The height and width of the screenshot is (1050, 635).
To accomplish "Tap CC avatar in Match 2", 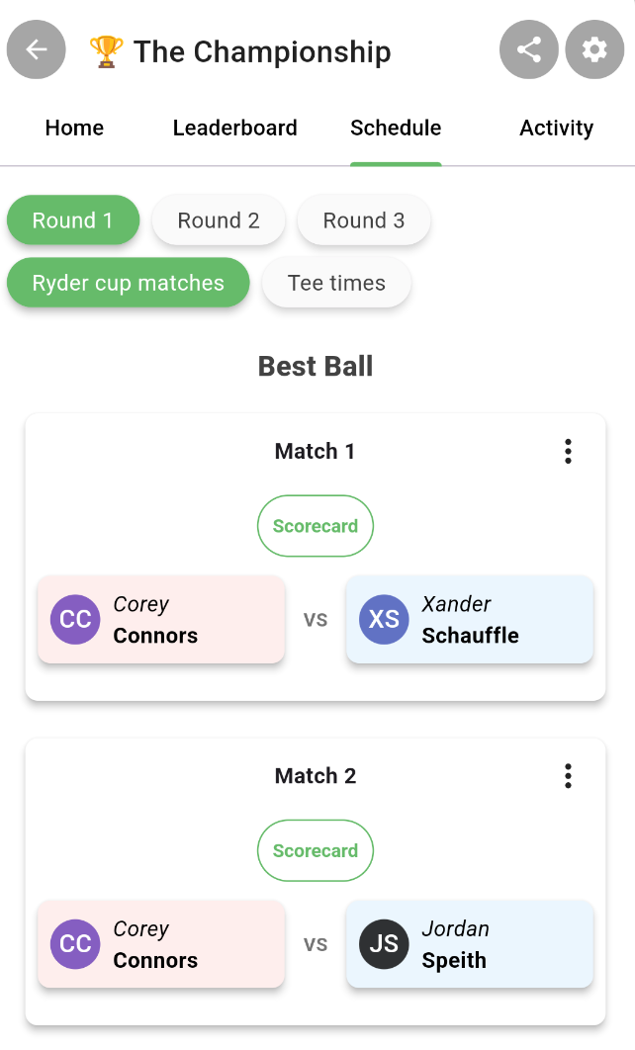I will pyautogui.click(x=76, y=944).
